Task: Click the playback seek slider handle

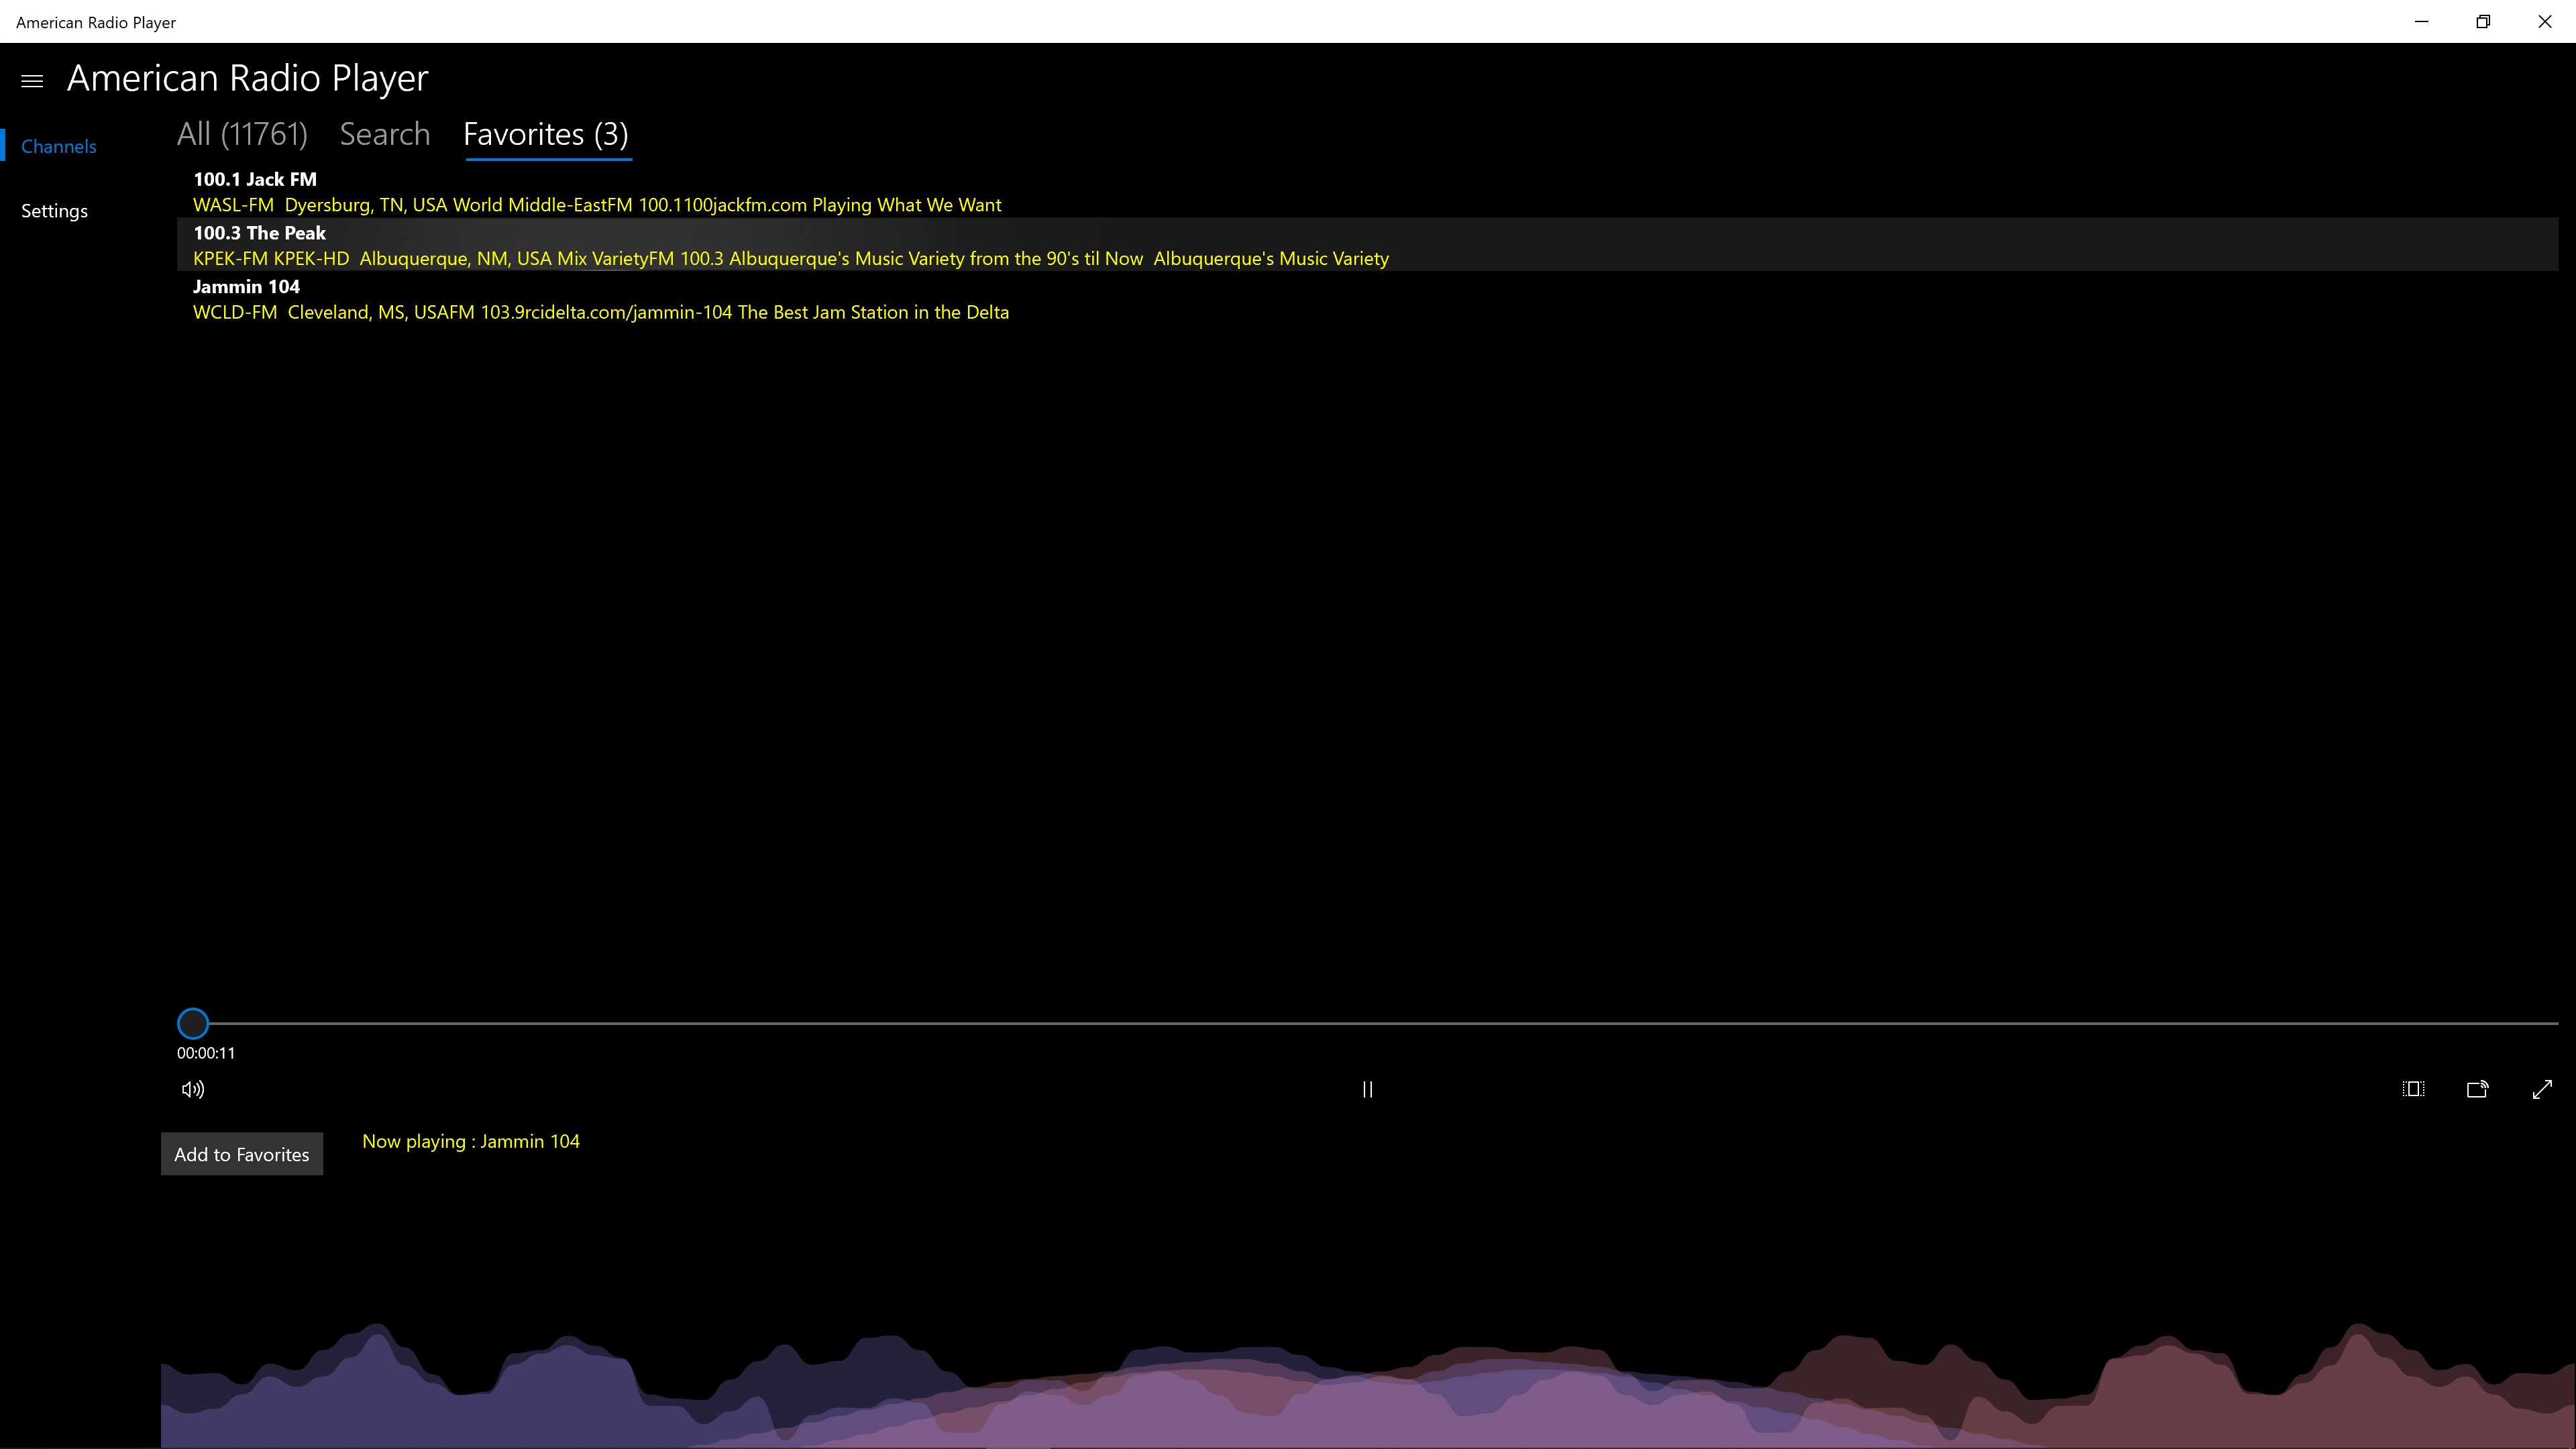Action: tap(193, 1023)
